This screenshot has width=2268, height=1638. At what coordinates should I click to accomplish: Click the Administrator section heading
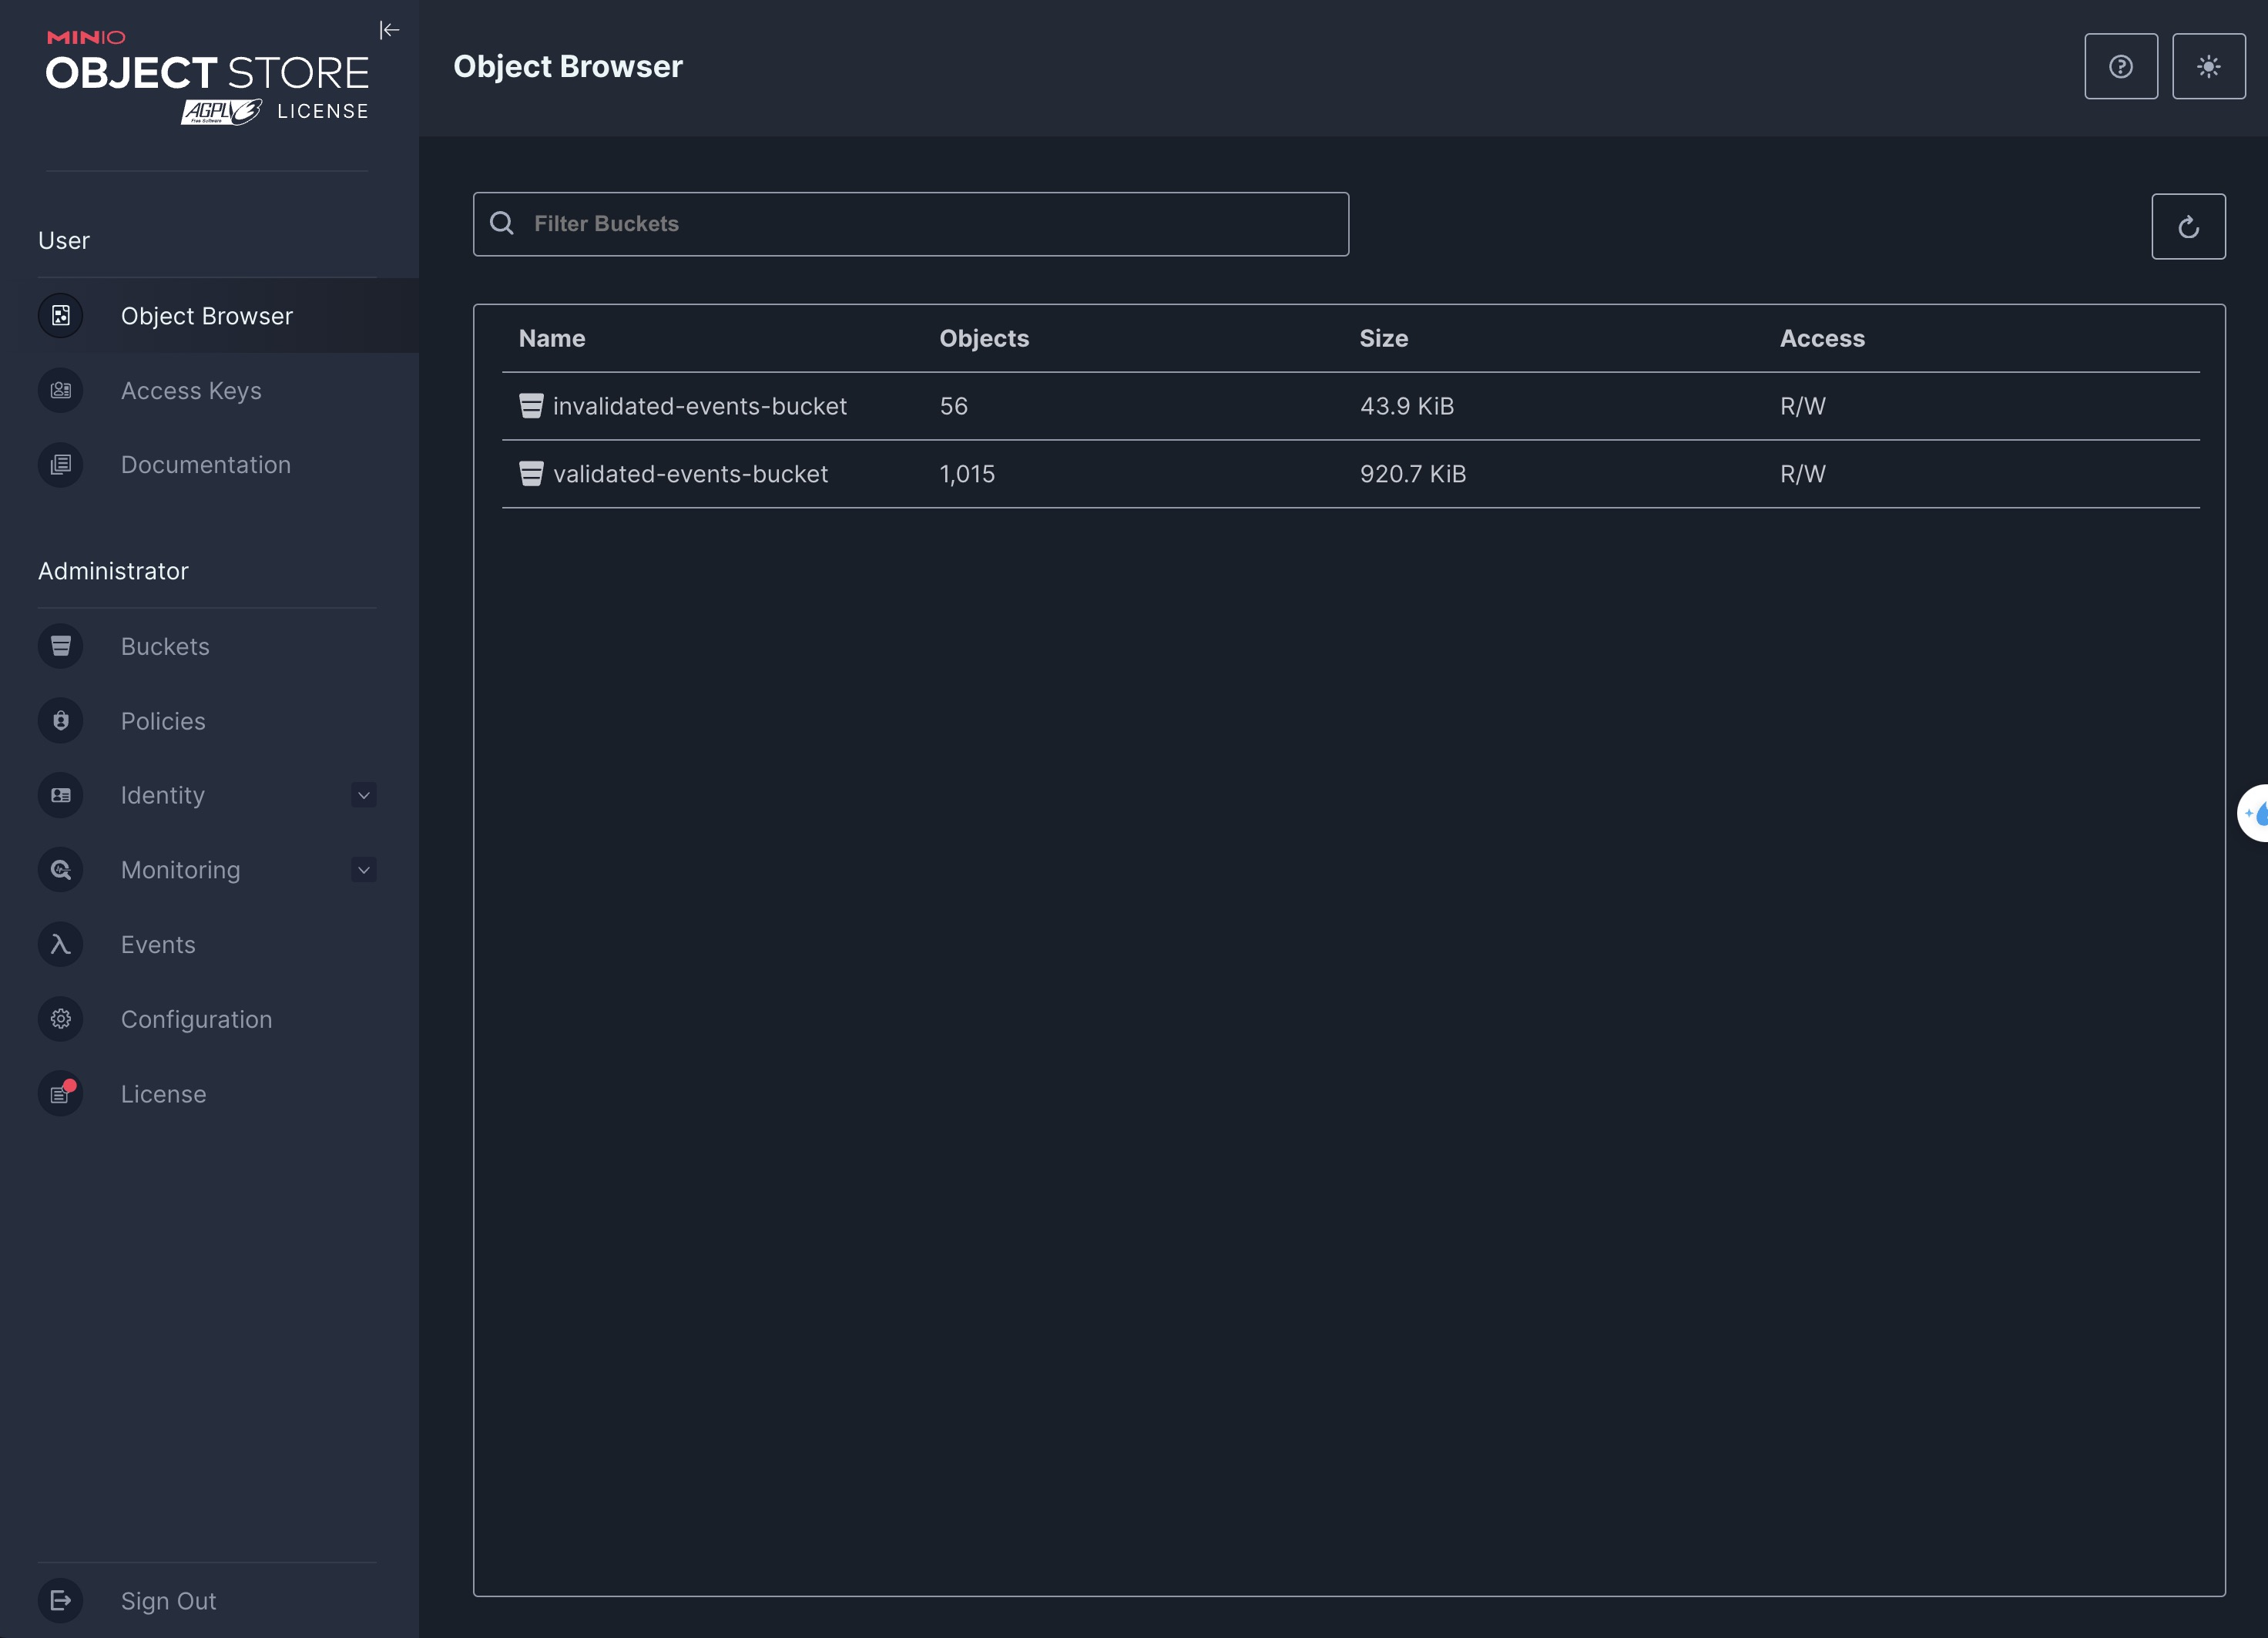tap(113, 571)
